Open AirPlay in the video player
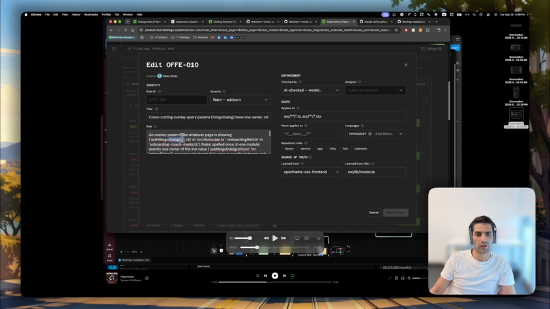 [297, 238]
